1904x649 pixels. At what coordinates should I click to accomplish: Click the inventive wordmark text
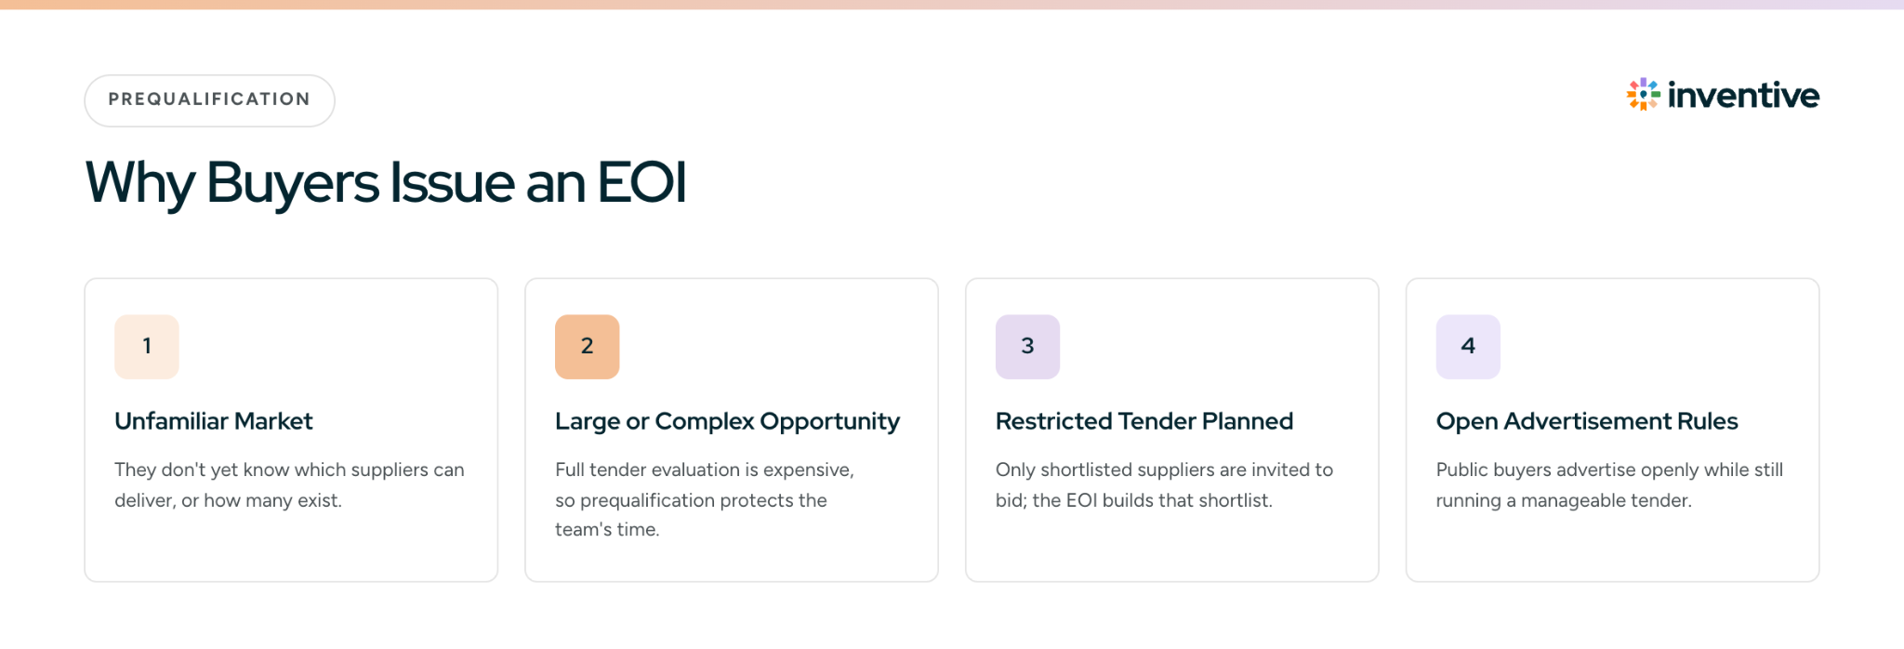click(1743, 95)
